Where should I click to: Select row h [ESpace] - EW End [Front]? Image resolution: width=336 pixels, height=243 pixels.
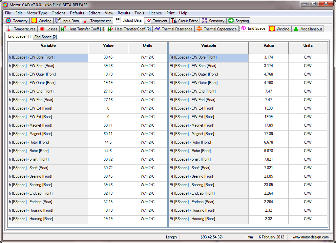(48, 91)
